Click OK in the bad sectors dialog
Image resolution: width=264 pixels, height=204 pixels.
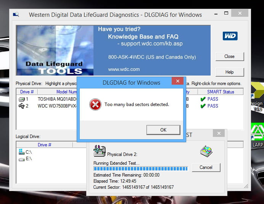click(163, 130)
